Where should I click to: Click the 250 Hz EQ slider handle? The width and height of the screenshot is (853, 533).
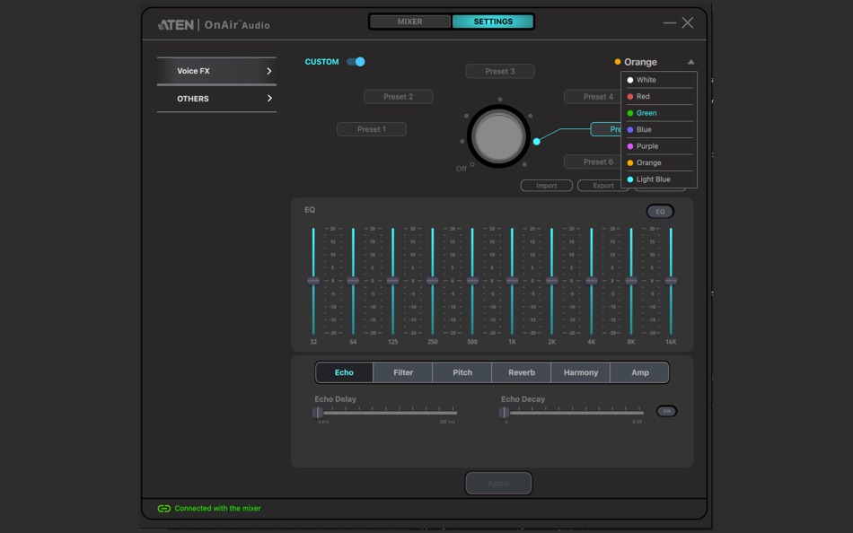(433, 281)
